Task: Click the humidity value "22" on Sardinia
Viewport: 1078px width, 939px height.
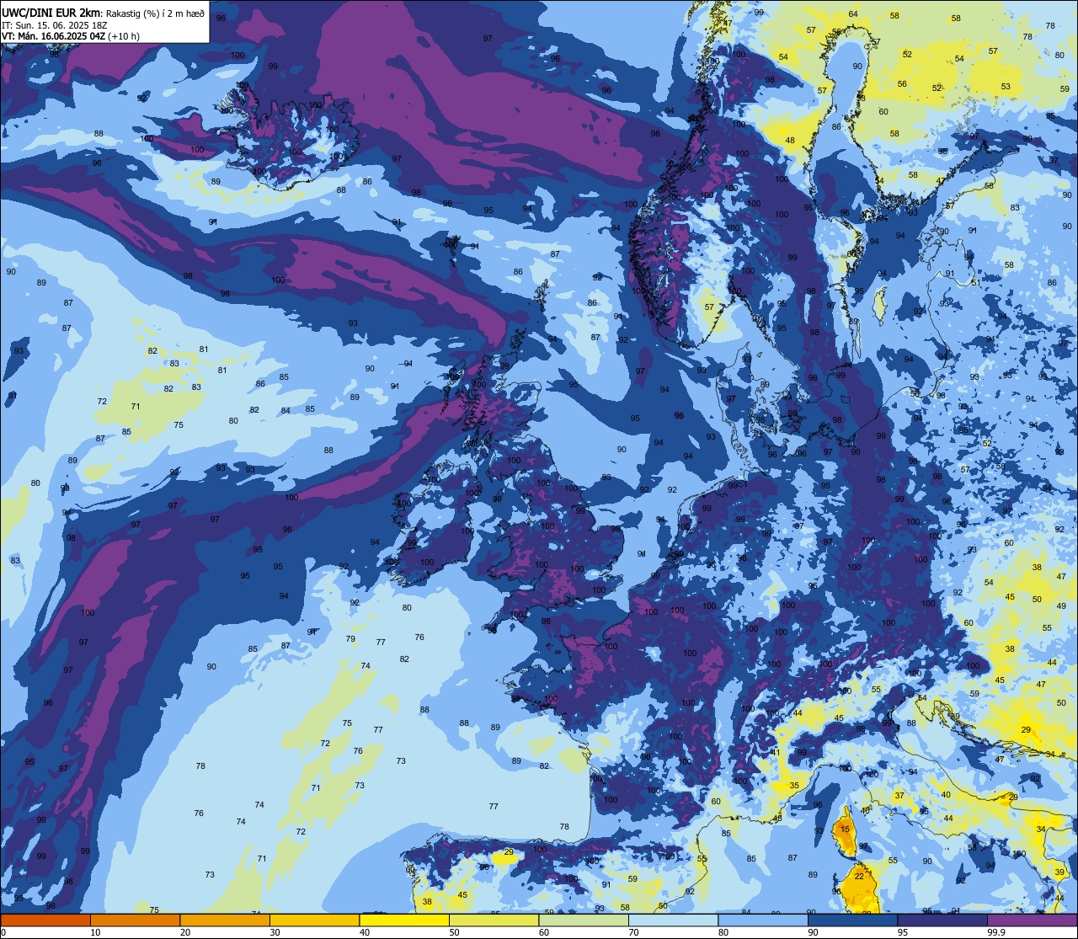Action: pyautogui.click(x=859, y=876)
